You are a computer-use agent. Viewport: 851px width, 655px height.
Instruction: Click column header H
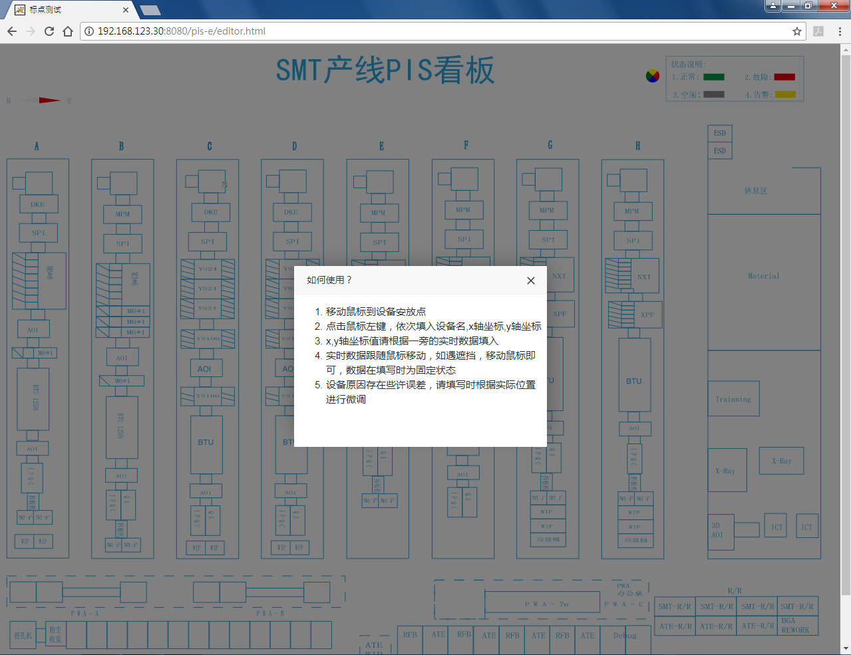pos(637,146)
